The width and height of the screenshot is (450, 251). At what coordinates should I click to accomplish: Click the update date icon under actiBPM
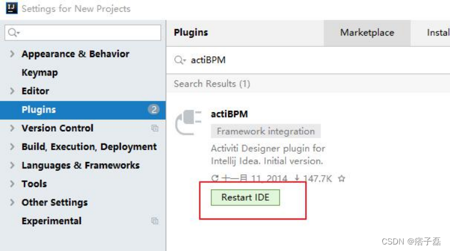pyautogui.click(x=215, y=178)
